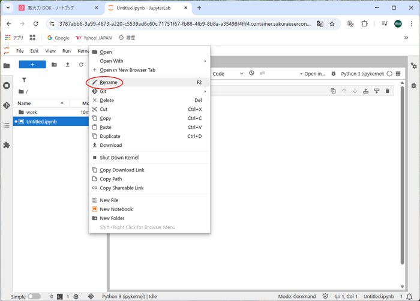Open the debugger sidebar bug icon
Image resolution: width=420 pixels, height=301 pixels.
click(414, 86)
